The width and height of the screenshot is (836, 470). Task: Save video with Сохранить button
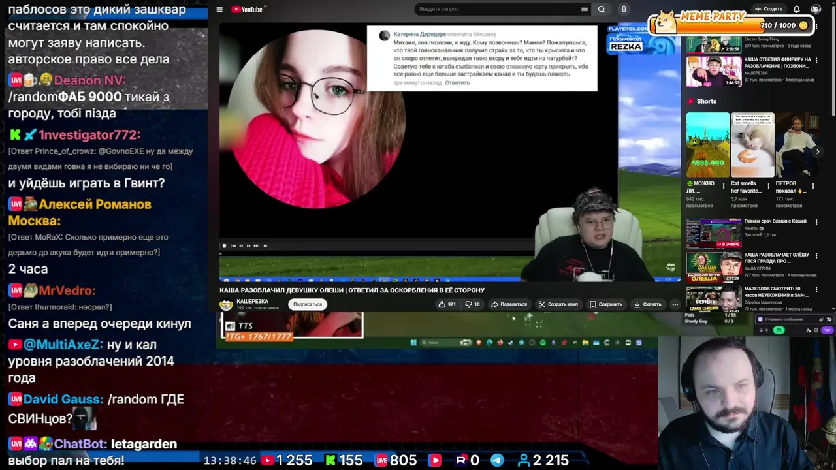coord(606,304)
